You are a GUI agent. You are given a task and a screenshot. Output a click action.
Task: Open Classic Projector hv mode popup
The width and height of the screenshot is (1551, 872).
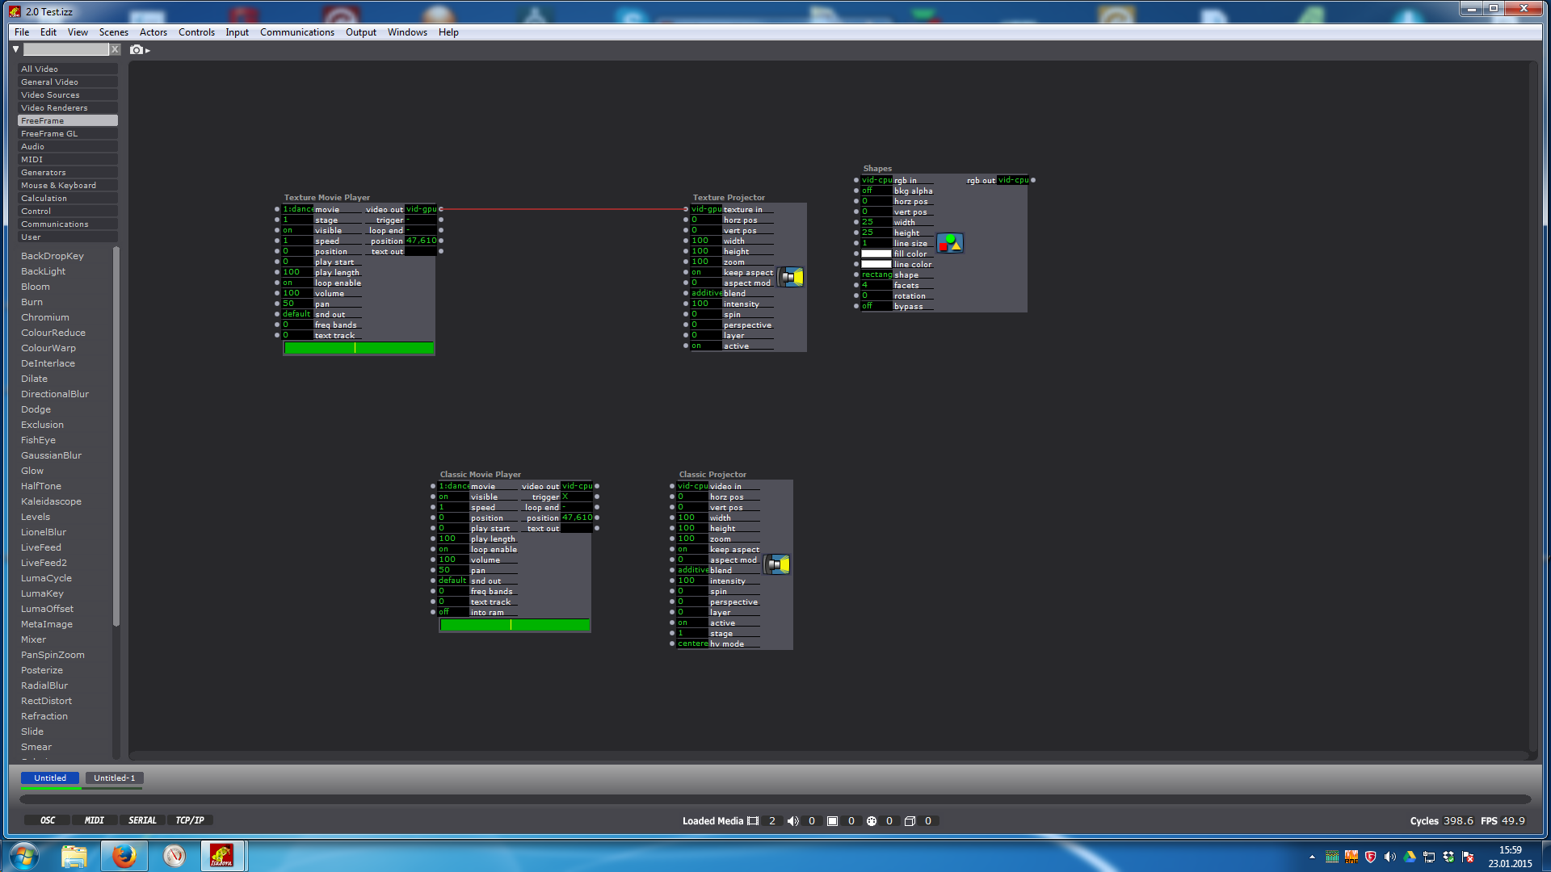[692, 644]
